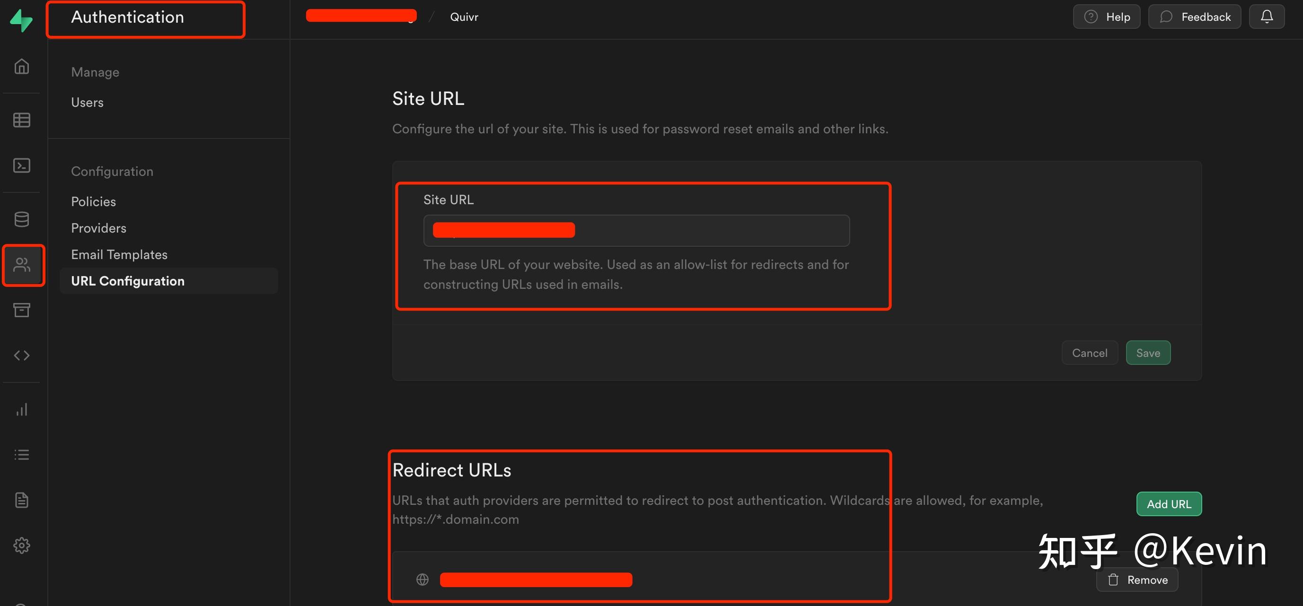Select Users in the Manage section
This screenshot has width=1303, height=606.
(87, 103)
